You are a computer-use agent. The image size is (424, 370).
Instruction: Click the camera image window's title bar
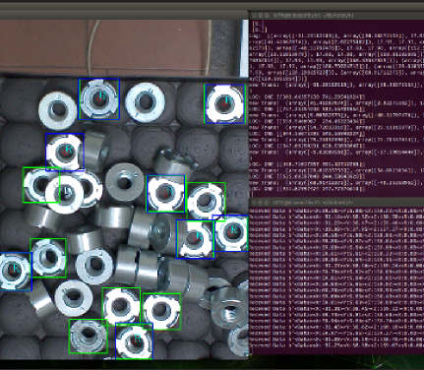[x=124, y=15]
